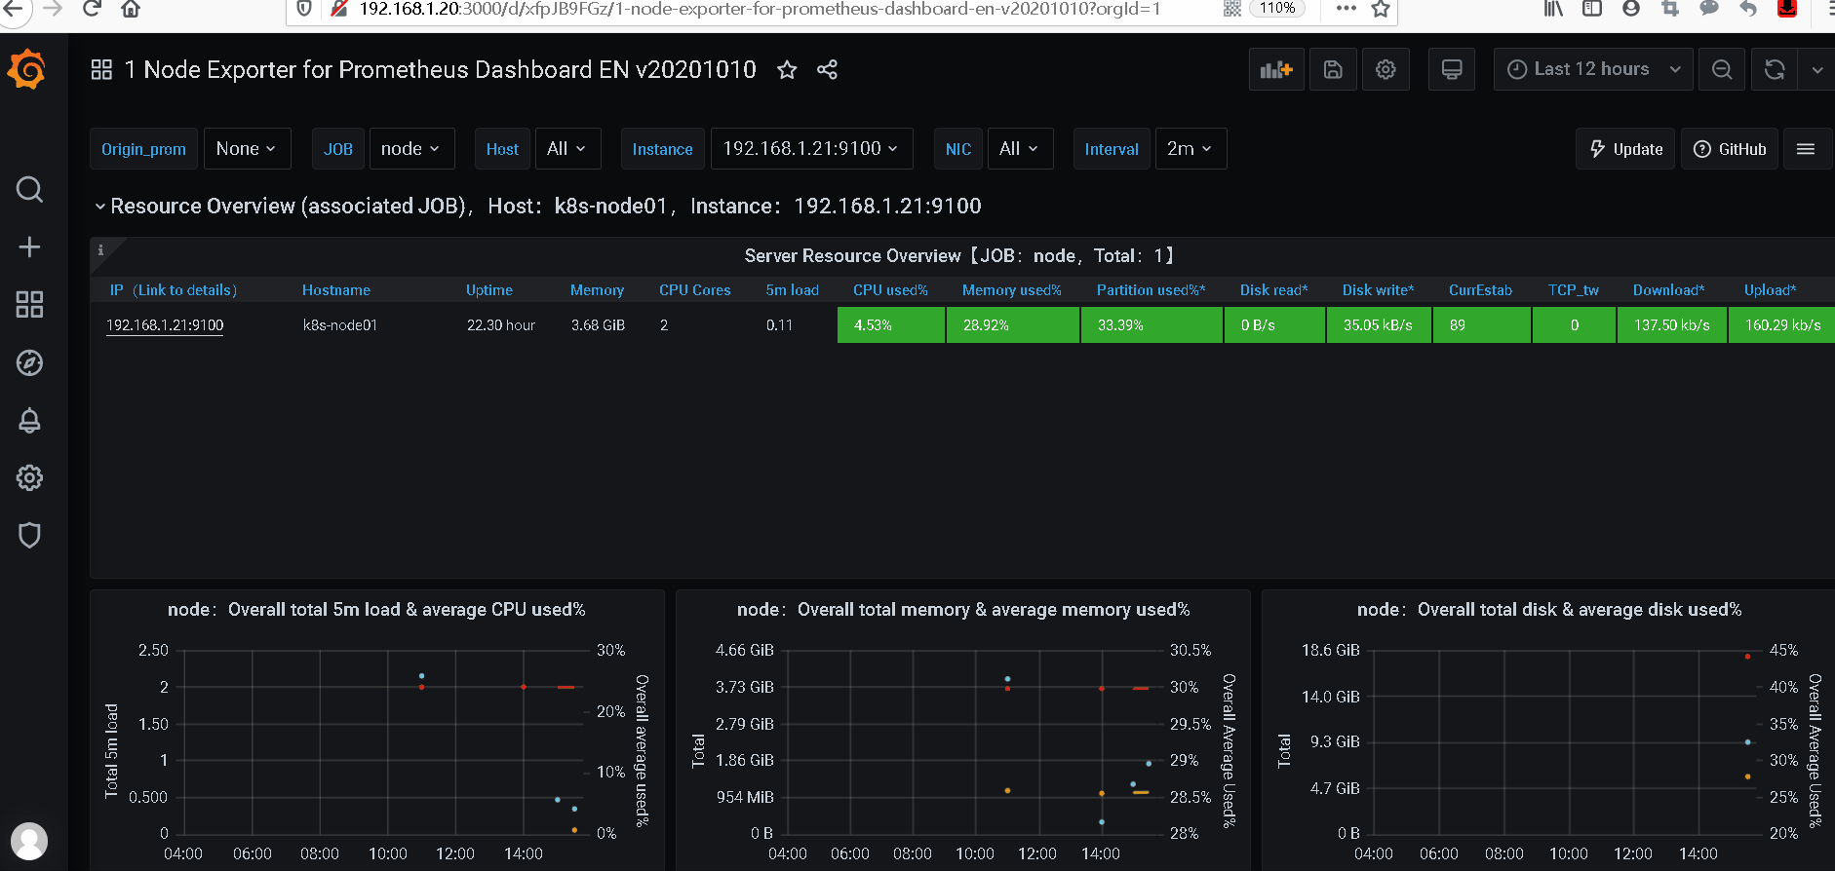Click the k8s-node01 hostname cell
1835x871 pixels.
click(x=340, y=325)
